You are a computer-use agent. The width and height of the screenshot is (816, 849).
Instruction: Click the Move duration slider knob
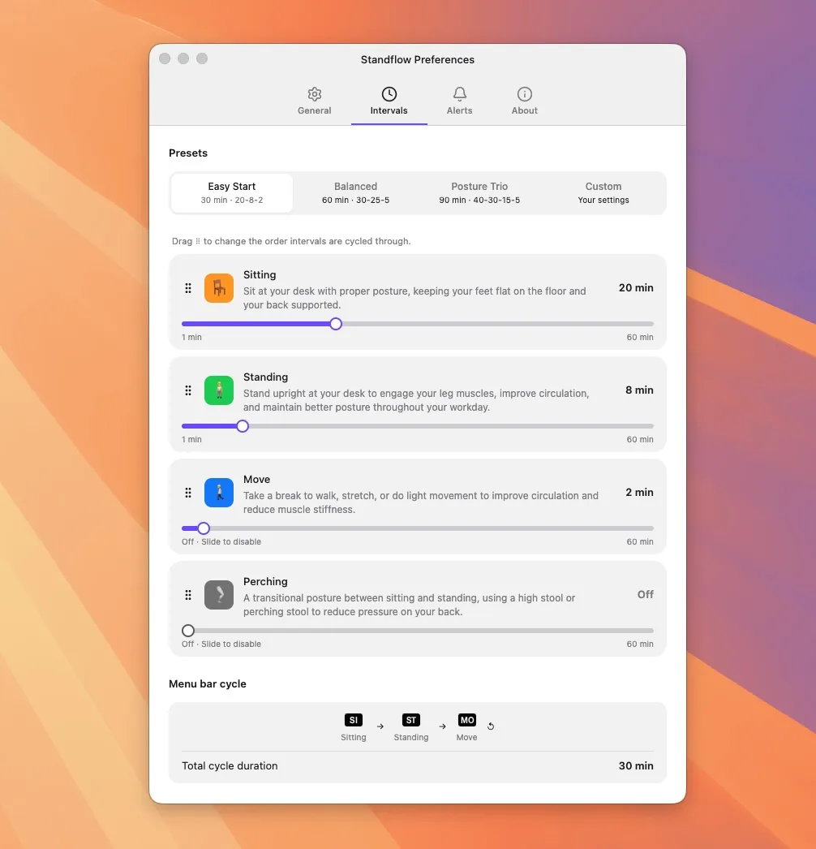(204, 528)
